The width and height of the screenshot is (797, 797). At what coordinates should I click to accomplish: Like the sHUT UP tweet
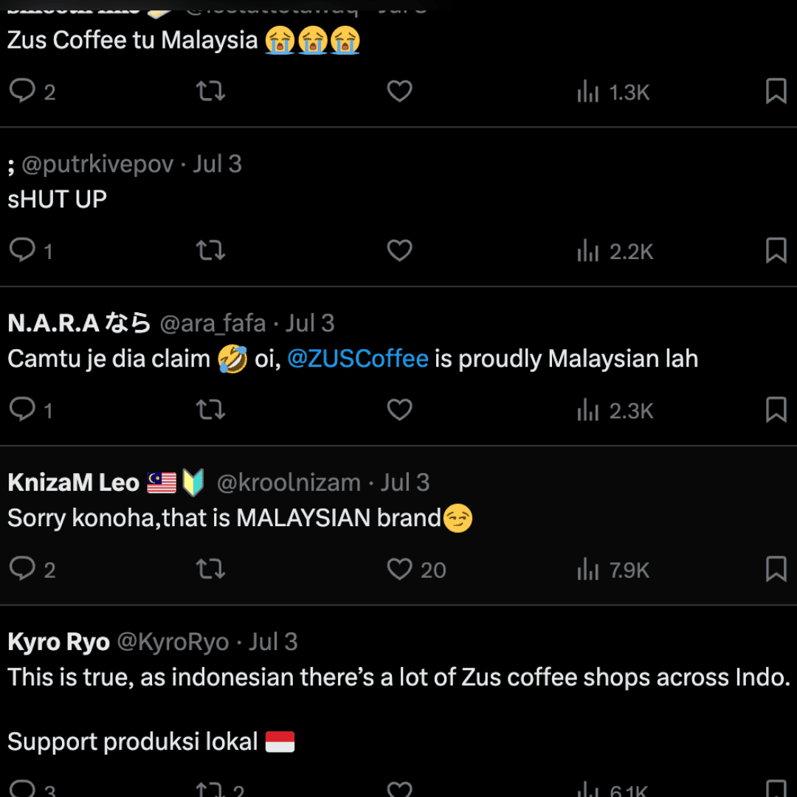pos(399,251)
